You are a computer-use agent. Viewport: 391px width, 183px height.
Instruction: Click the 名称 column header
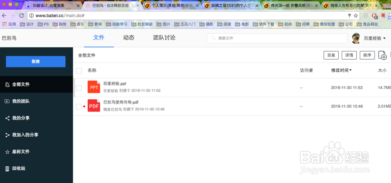pyautogui.click(x=92, y=70)
